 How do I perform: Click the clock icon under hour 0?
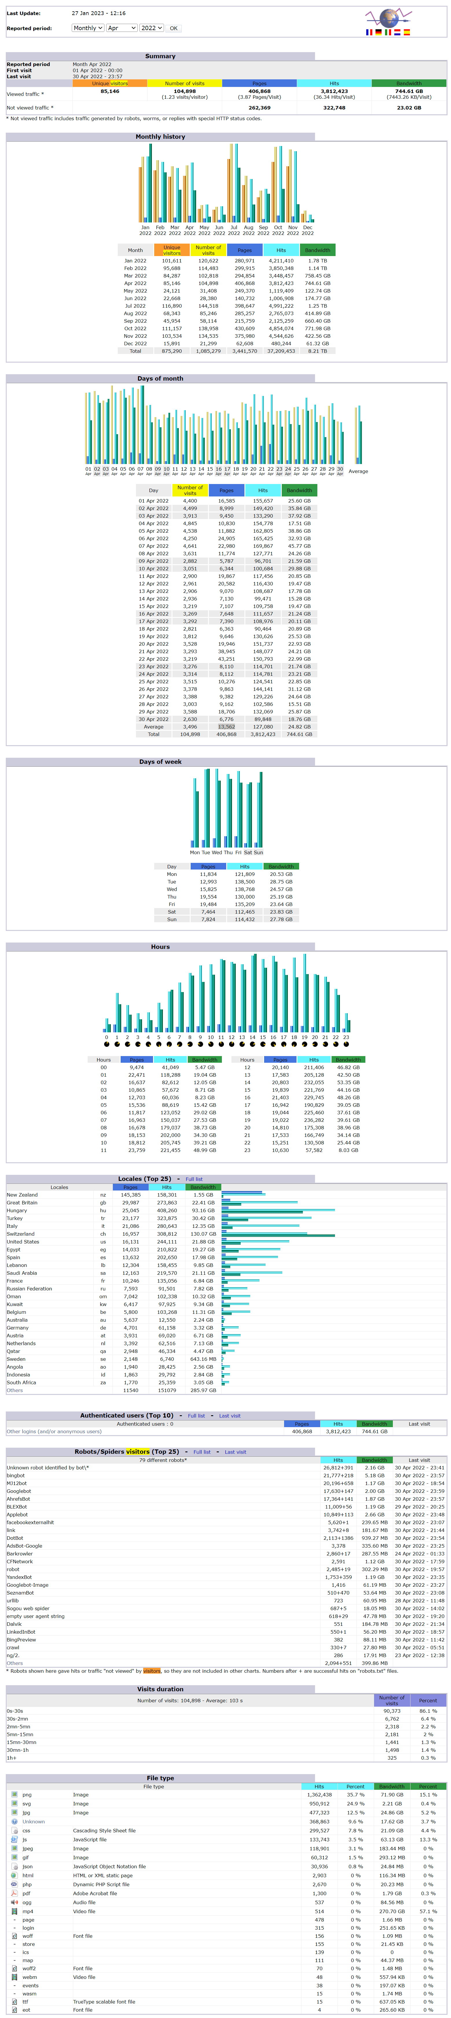pos(106,1044)
